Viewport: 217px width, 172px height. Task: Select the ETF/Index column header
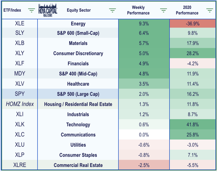pos(12,10)
